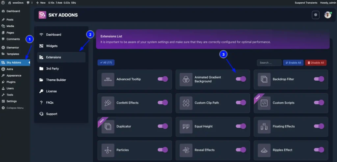Click the Reveal Effects icon

tap(186, 150)
